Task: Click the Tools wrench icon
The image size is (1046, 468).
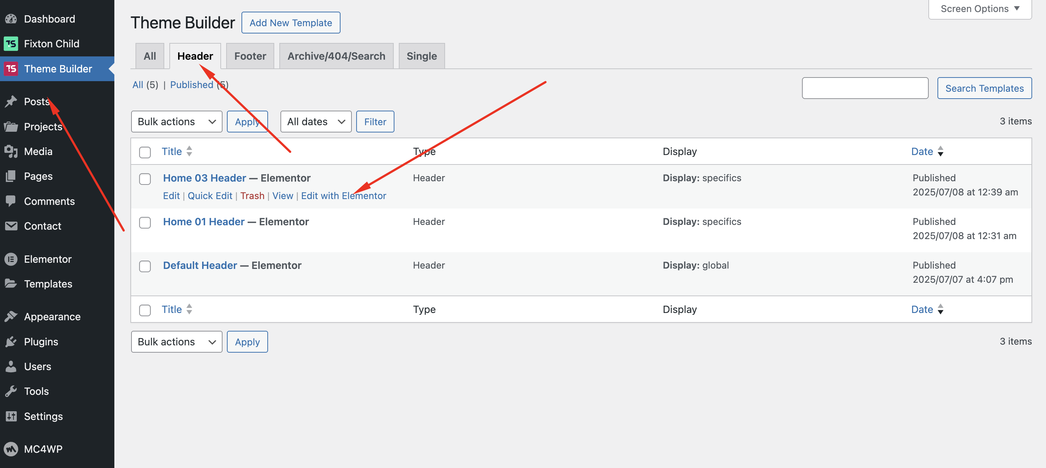Action: [x=11, y=391]
